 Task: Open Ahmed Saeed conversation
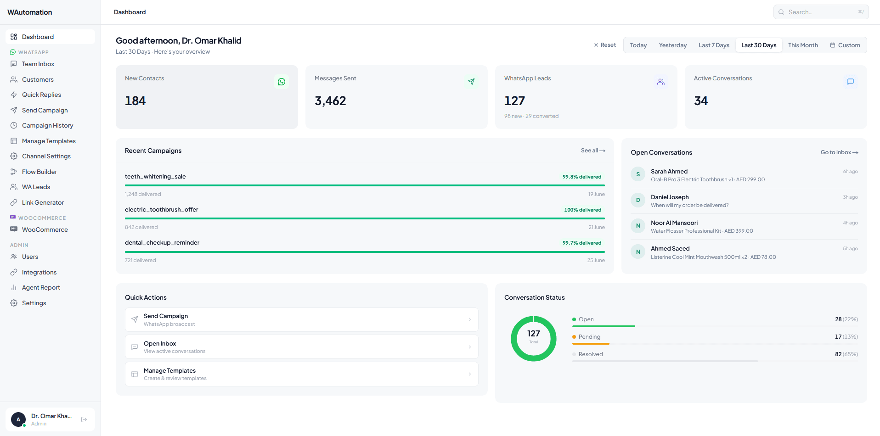744,252
